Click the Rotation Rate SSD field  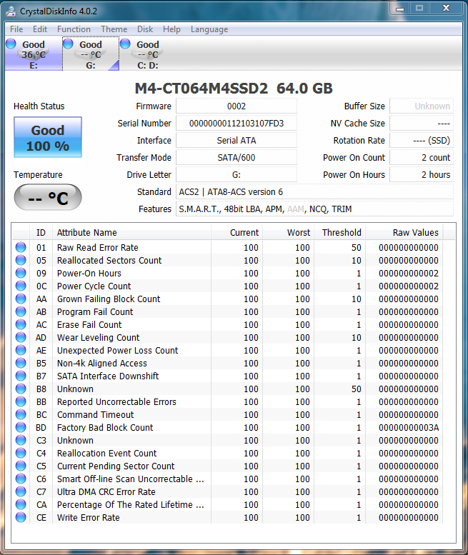(x=422, y=141)
